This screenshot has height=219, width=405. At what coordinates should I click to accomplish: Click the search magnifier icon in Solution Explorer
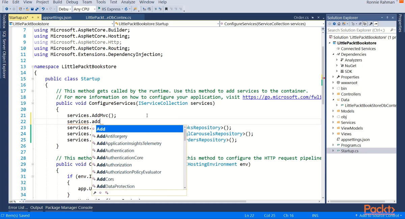pos(391,30)
